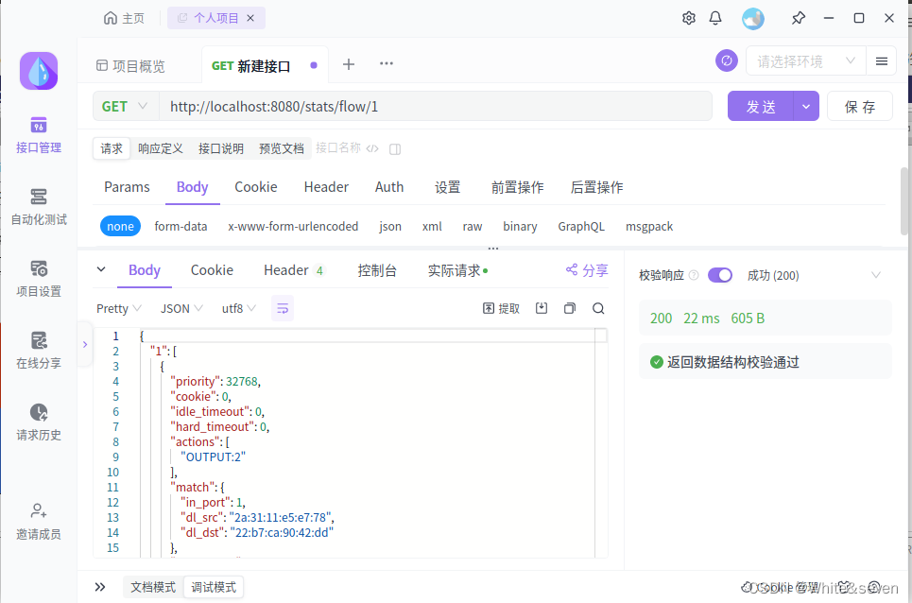Copy the response body using copy icon

tap(570, 308)
